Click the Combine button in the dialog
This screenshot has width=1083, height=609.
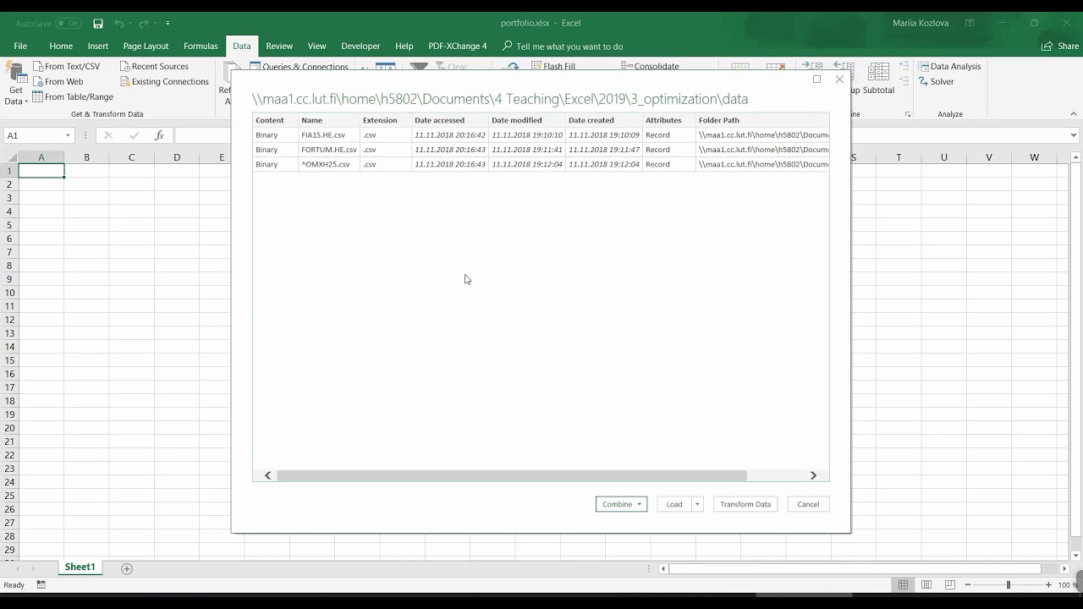tap(621, 504)
